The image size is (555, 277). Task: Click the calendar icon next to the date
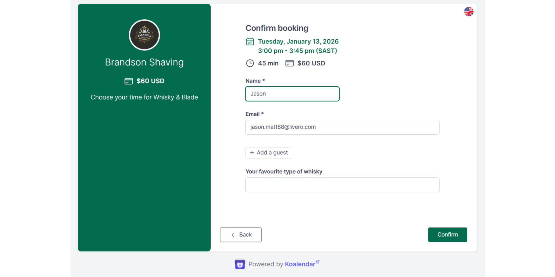(x=250, y=41)
